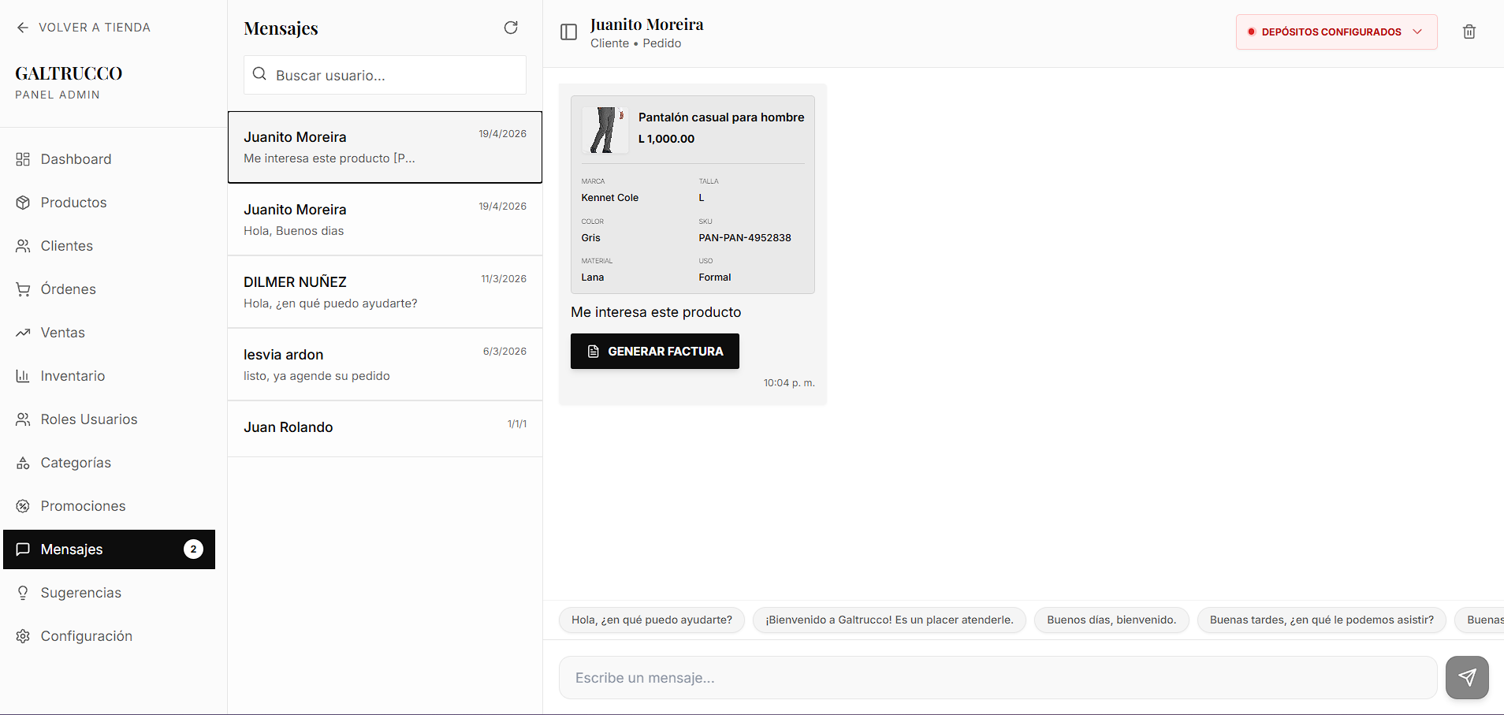Open Inventario in the sidebar
1504x715 pixels.
click(73, 376)
